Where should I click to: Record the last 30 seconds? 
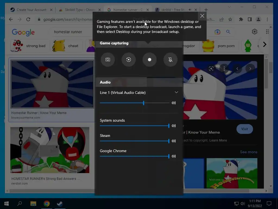click(x=128, y=60)
